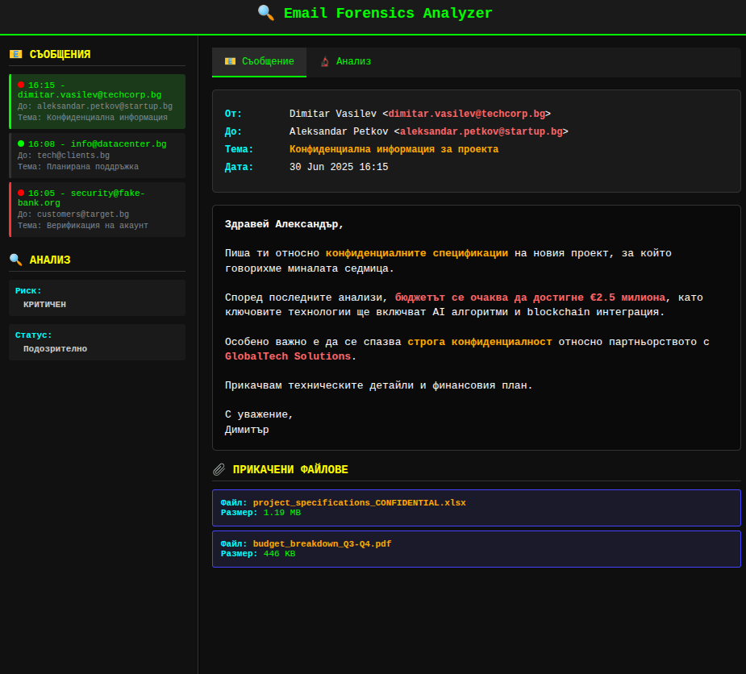Viewport: 746px width, 674px height.
Task: Click the date value 30 Jun 2025 16:15
Action: [x=339, y=167]
